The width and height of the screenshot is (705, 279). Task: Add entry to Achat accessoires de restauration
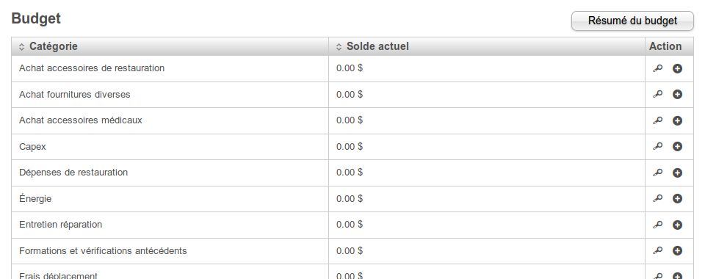[x=677, y=68]
